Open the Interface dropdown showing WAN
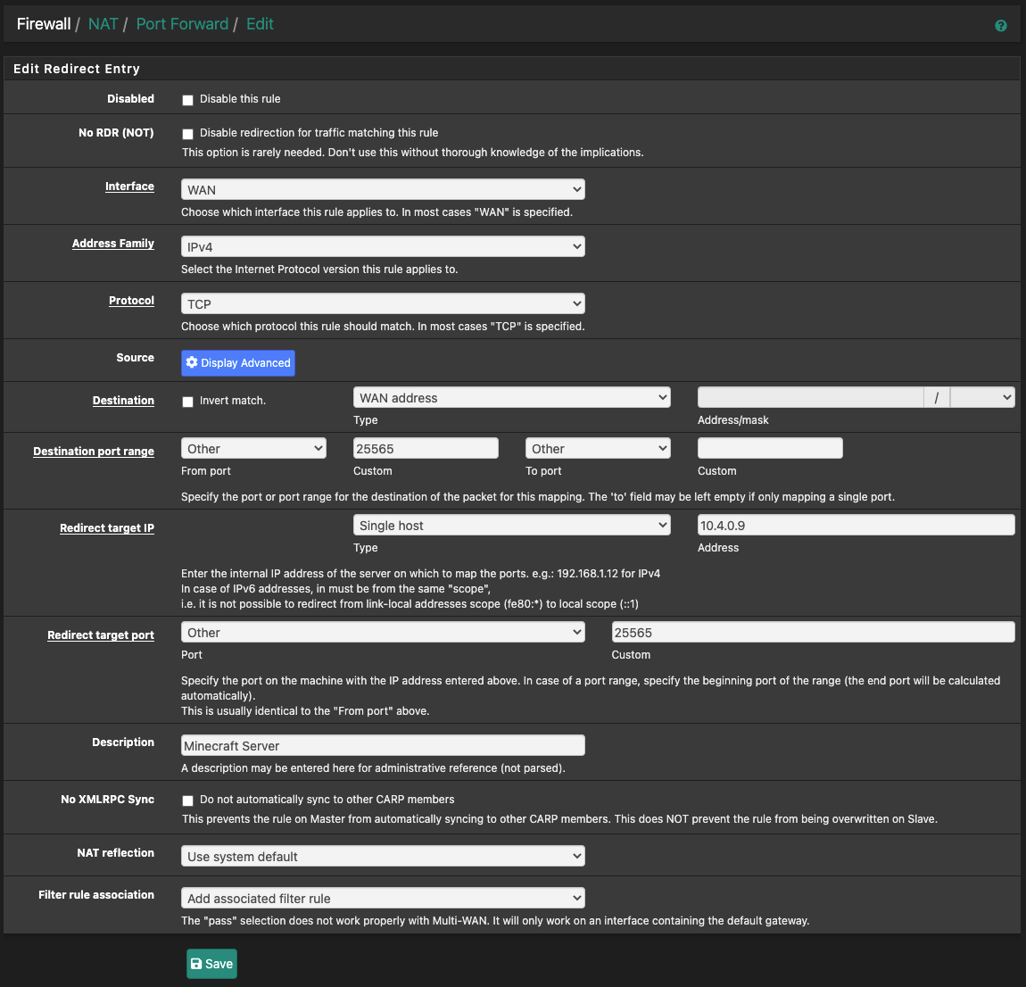This screenshot has width=1026, height=987. pyautogui.click(x=383, y=189)
